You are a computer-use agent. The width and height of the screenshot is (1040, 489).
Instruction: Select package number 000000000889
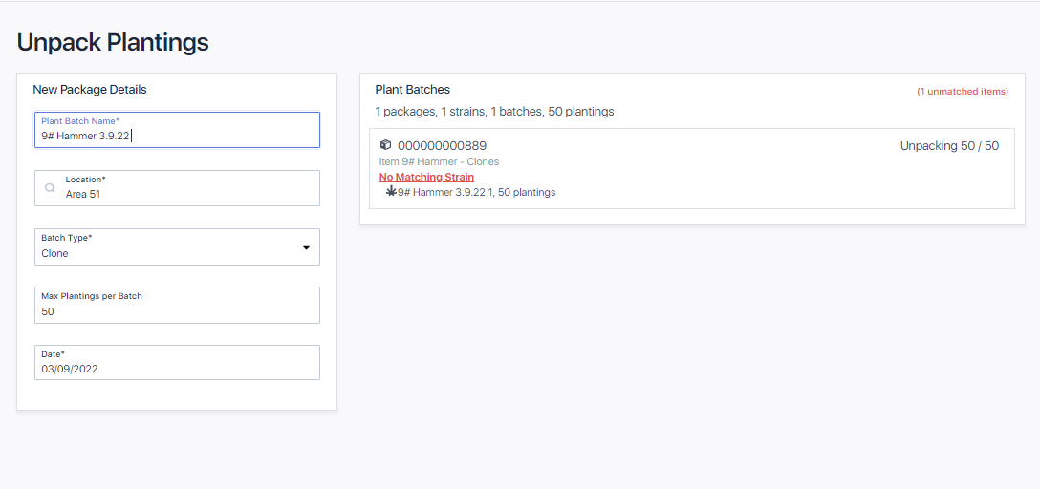point(442,146)
